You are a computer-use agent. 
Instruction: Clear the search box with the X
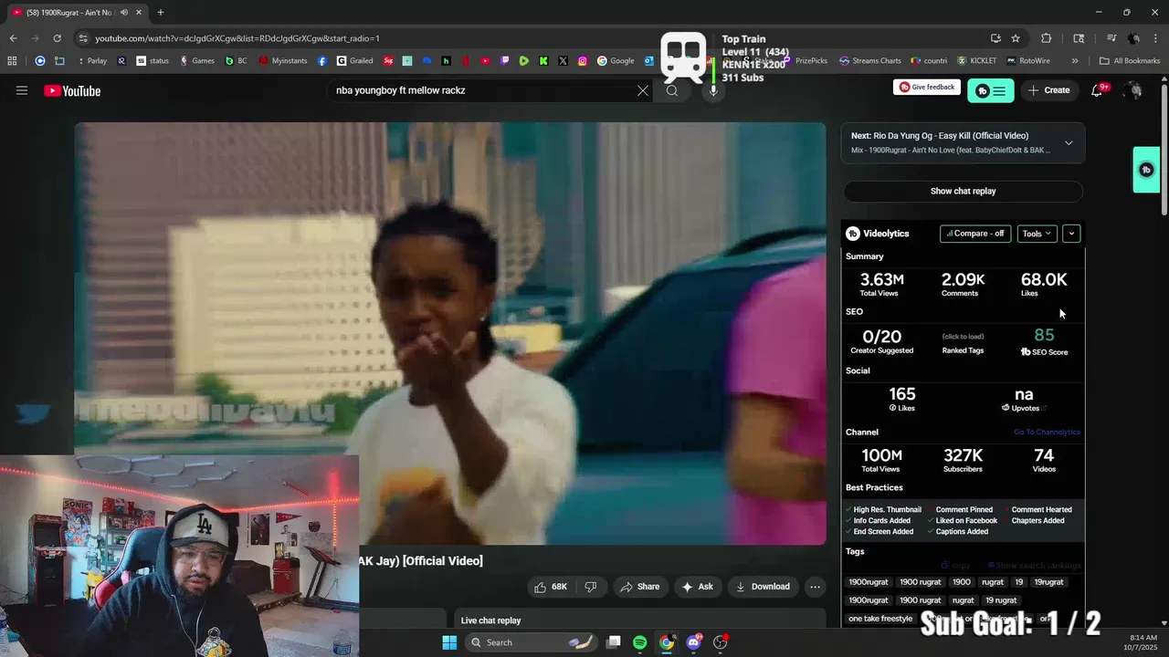643,90
